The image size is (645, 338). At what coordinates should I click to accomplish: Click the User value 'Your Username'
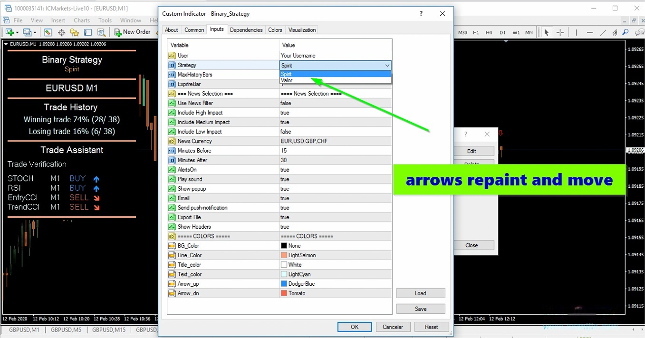[298, 56]
